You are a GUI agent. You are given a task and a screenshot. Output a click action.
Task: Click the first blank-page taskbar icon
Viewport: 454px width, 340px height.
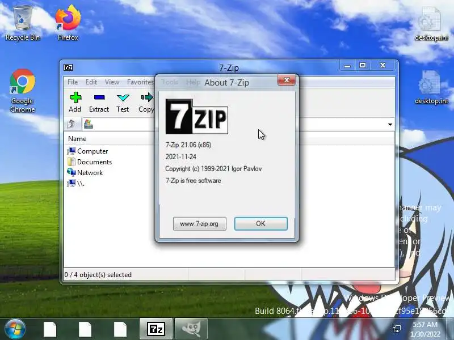tap(50, 329)
